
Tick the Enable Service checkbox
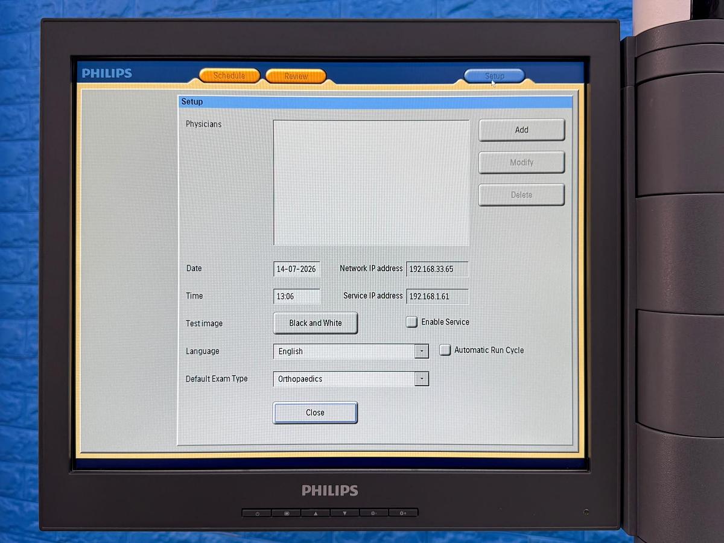411,322
